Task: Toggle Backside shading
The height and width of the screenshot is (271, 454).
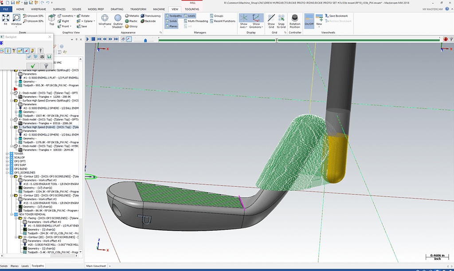Action: pyautogui.click(x=148, y=21)
